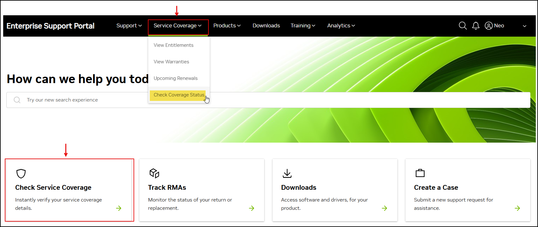Click the magnifier icon inside search box
The height and width of the screenshot is (227, 538).
17,100
